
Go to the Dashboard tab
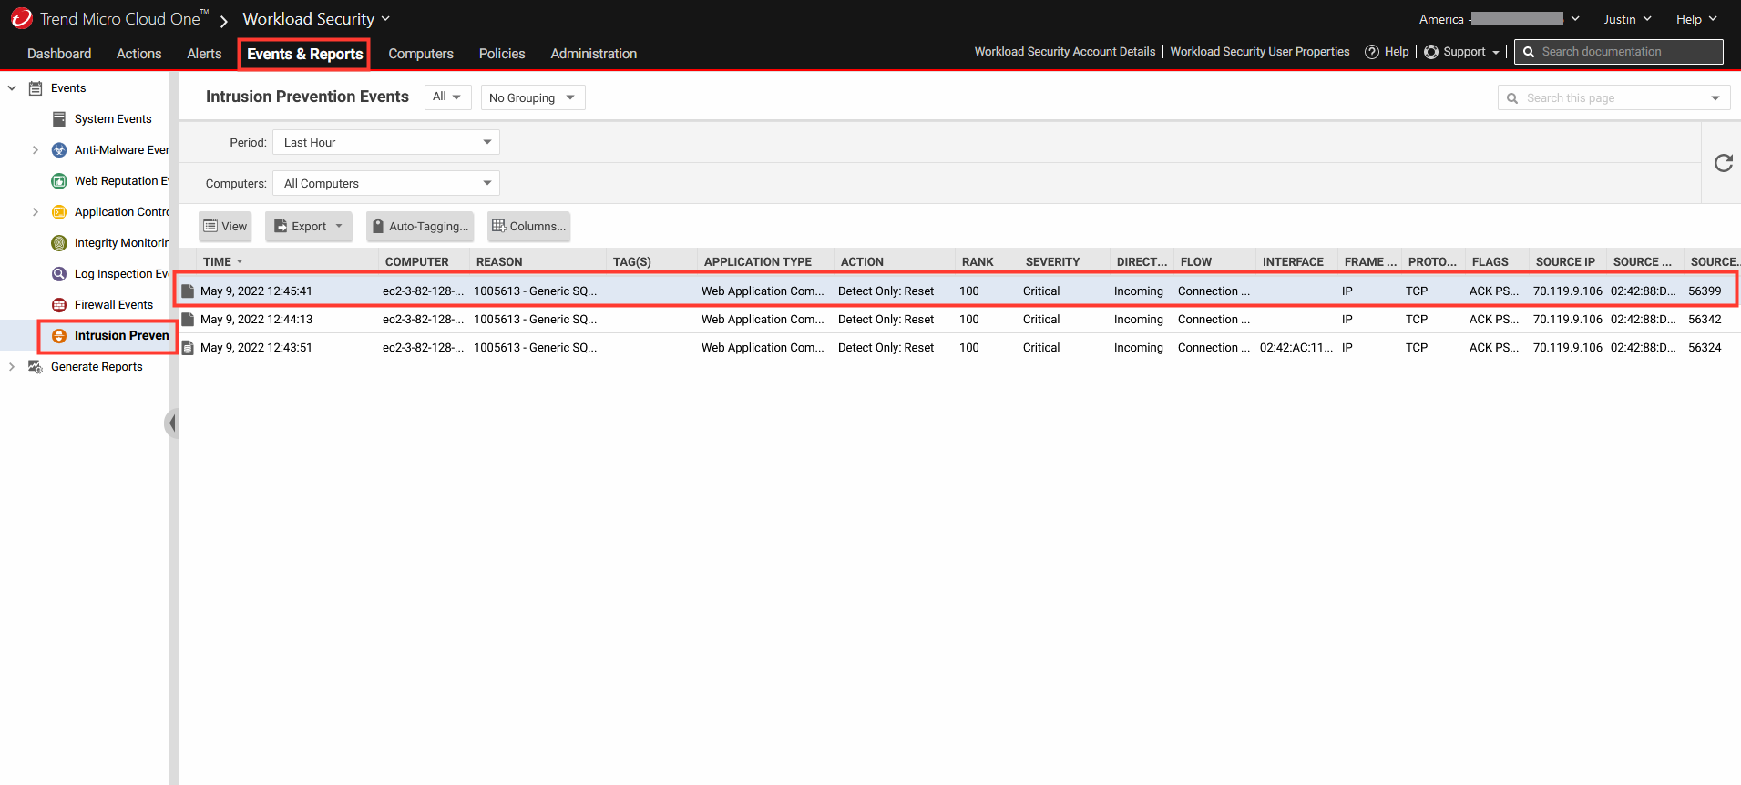tap(59, 54)
